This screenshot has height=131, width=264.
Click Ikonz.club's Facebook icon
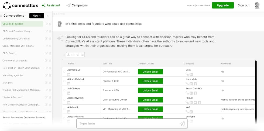pos(195,84)
